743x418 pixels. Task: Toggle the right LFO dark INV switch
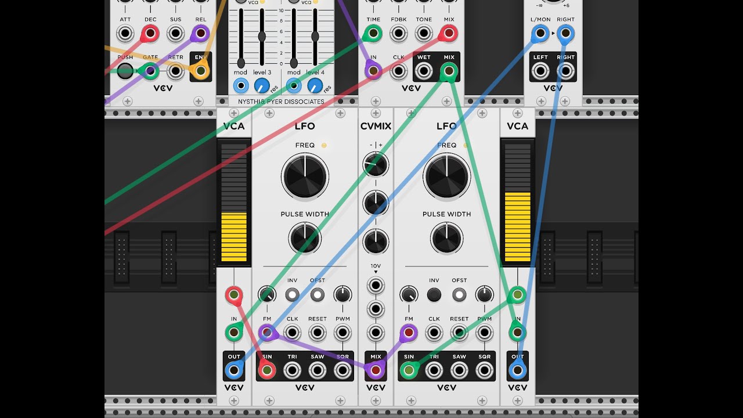click(434, 295)
